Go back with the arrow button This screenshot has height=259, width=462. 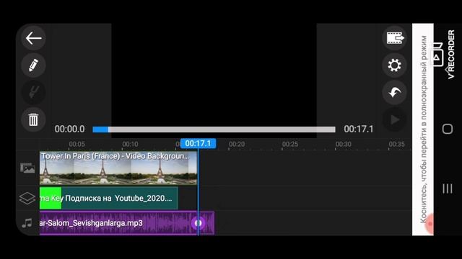point(33,38)
